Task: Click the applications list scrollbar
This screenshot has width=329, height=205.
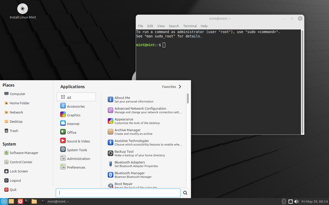Action: pyautogui.click(x=188, y=98)
